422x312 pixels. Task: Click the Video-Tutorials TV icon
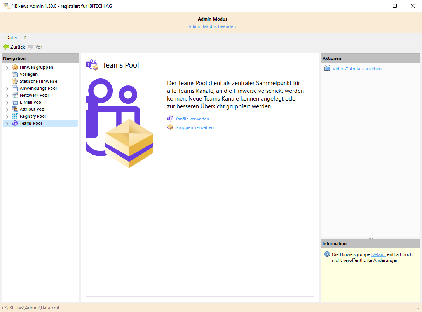tap(327, 69)
